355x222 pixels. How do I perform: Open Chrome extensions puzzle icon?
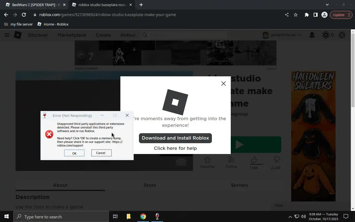tap(306, 15)
